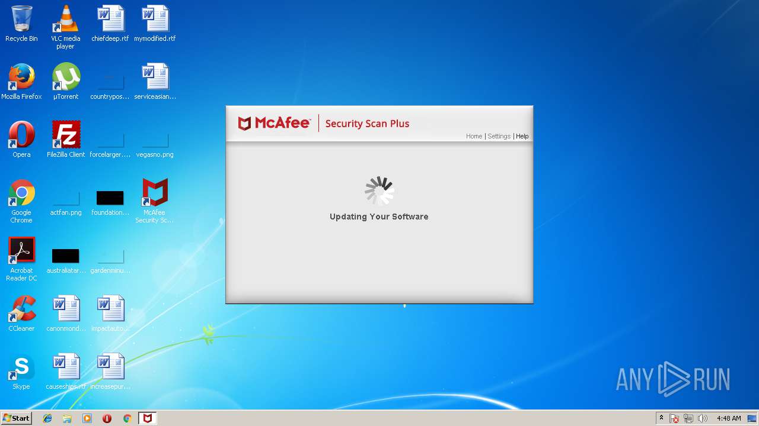Select the canonmond... document
Viewport: 759px width, 426px height.
click(65, 314)
